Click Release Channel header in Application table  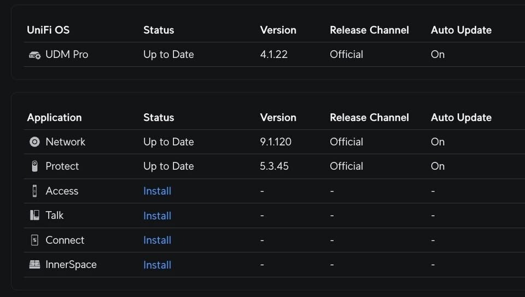pyautogui.click(x=369, y=118)
